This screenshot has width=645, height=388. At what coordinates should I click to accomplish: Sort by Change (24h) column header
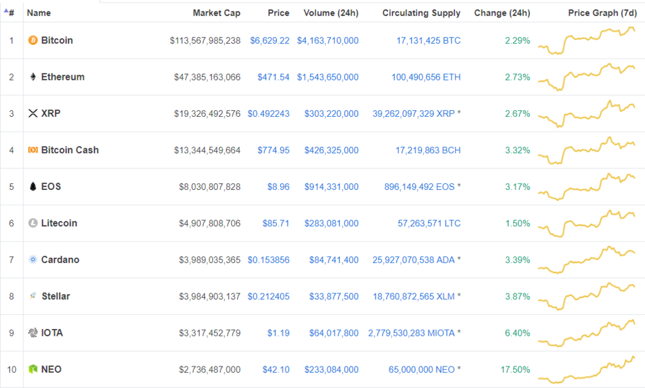pos(502,13)
